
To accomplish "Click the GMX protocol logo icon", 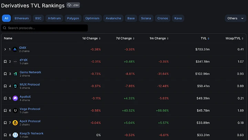I will pos(15,50).
